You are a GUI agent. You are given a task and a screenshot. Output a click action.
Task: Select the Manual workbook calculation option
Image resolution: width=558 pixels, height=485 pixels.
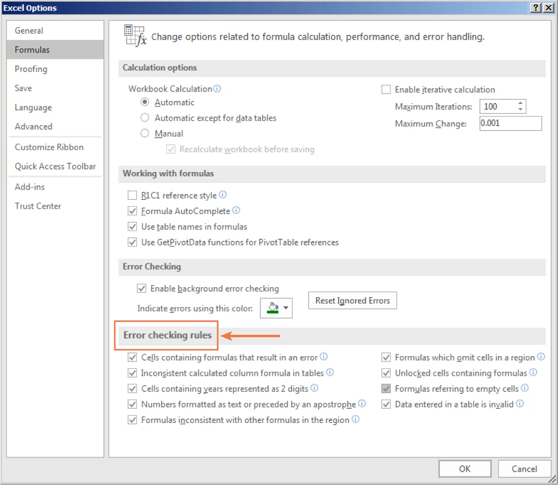(x=145, y=133)
